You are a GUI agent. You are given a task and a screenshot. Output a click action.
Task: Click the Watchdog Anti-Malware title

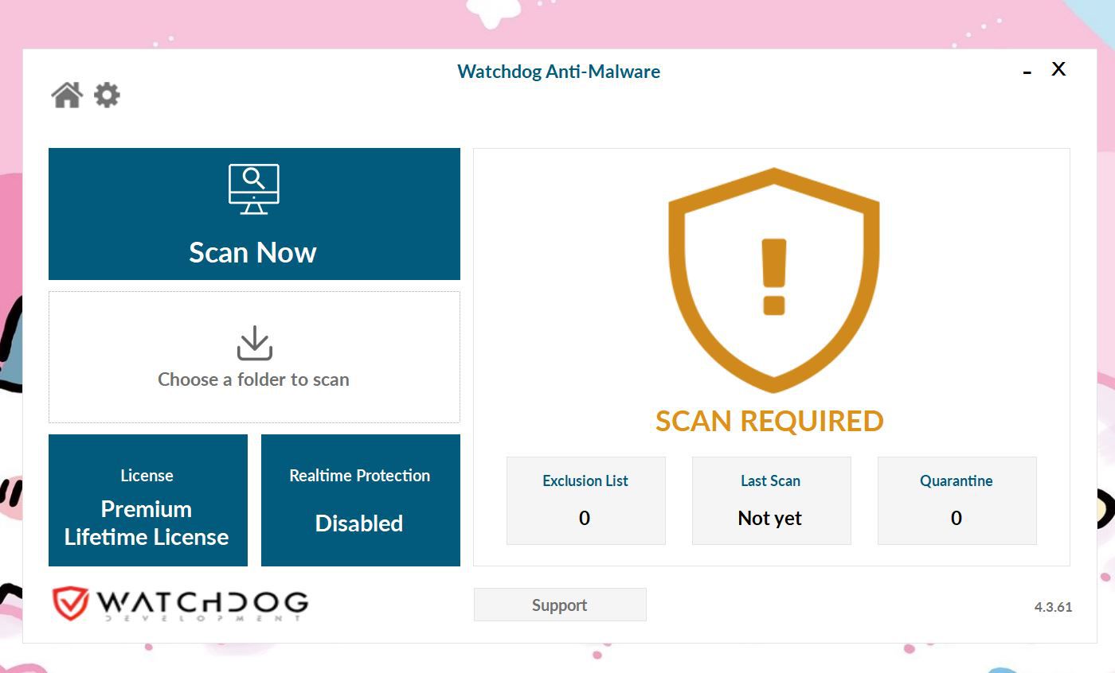click(558, 72)
